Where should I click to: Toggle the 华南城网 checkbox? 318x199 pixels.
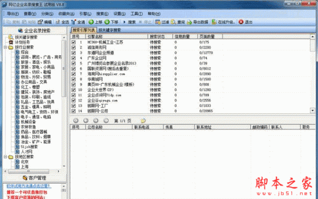[74, 79]
